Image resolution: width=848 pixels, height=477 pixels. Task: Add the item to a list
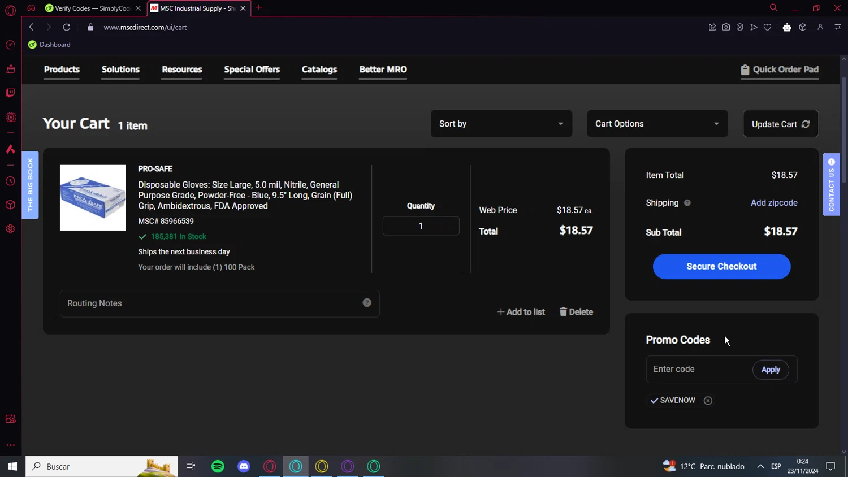pos(521,312)
